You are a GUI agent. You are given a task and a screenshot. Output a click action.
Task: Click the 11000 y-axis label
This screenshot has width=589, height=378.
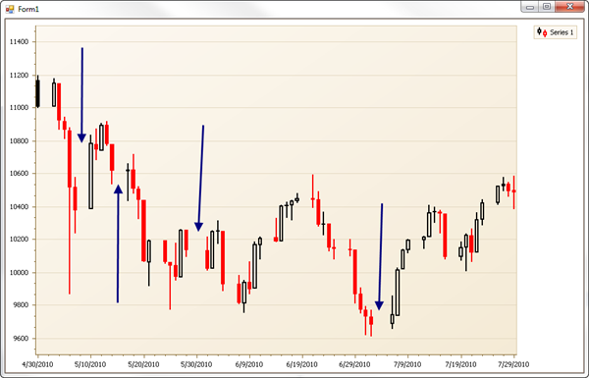[x=20, y=107]
